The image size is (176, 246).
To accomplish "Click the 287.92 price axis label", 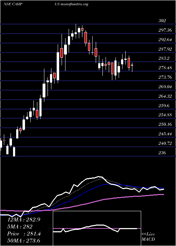I will tap(165, 49).
